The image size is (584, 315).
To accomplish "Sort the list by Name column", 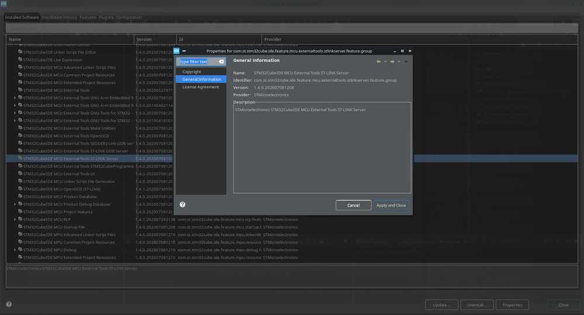I will pos(70,39).
